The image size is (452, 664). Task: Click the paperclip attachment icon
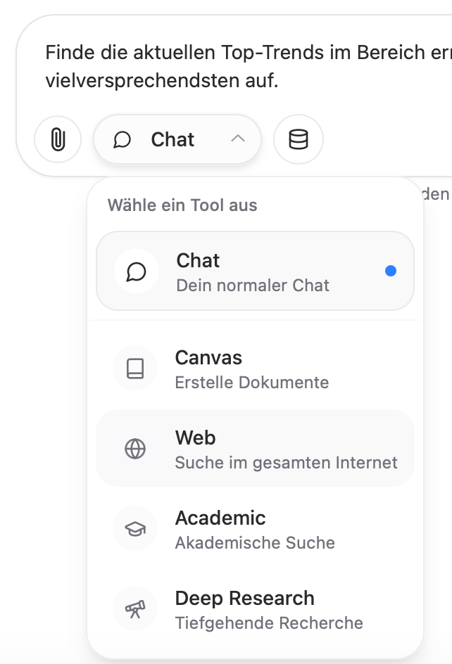(58, 139)
